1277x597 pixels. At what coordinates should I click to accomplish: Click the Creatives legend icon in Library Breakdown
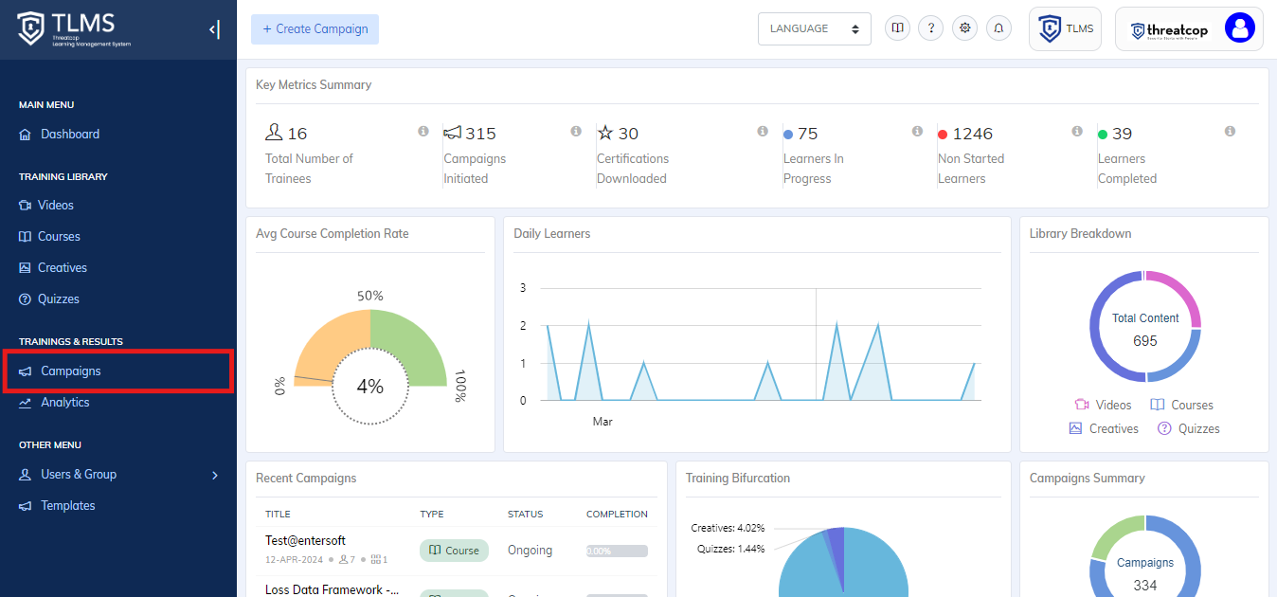pos(1075,428)
